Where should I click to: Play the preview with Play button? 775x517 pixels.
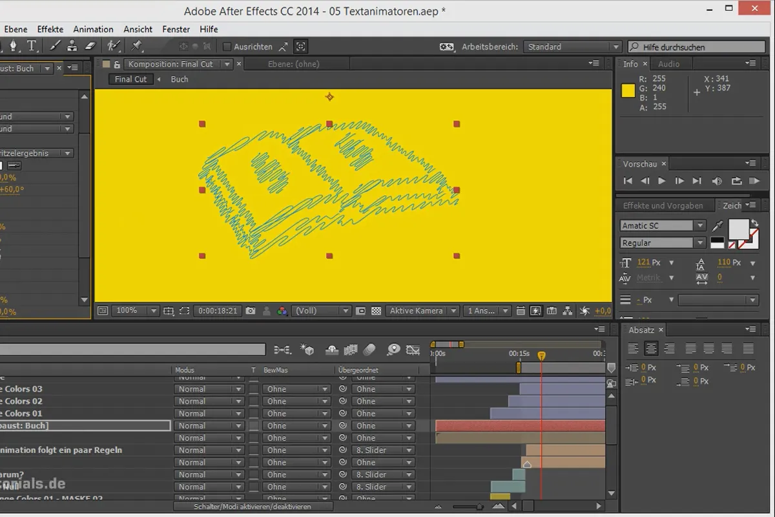tap(661, 182)
